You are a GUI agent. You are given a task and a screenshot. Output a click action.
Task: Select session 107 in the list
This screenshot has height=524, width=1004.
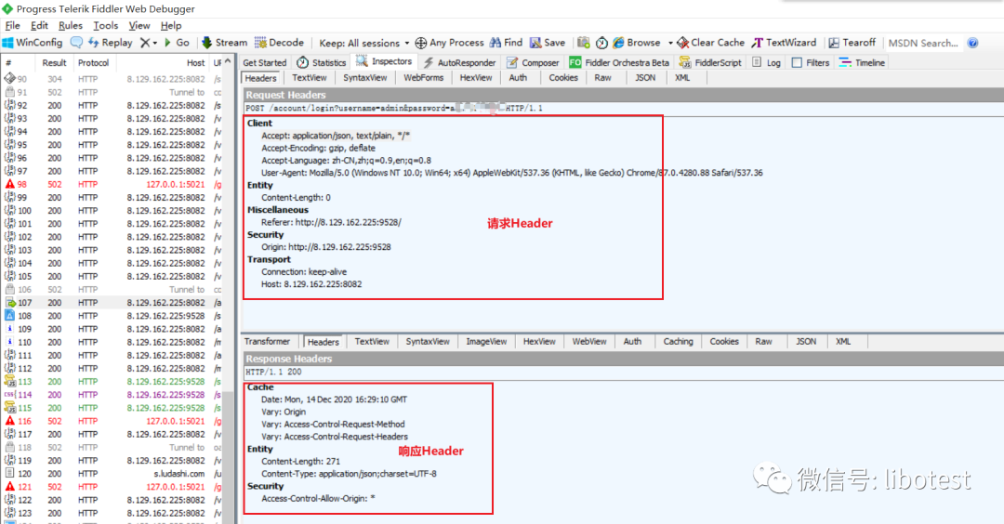pos(112,303)
